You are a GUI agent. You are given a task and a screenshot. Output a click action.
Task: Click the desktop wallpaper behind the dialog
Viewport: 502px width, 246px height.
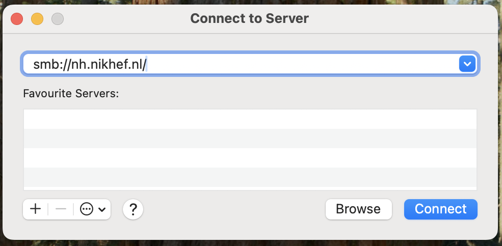250,243
